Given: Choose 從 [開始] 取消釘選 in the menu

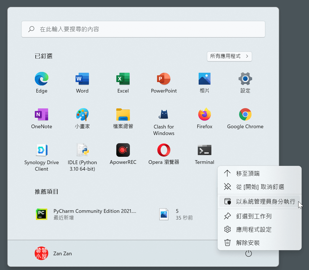Looking at the screenshot, I should (259, 187).
